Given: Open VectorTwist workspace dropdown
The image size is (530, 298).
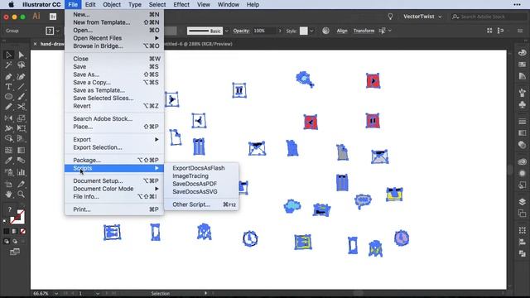Looking at the screenshot, I should [422, 17].
